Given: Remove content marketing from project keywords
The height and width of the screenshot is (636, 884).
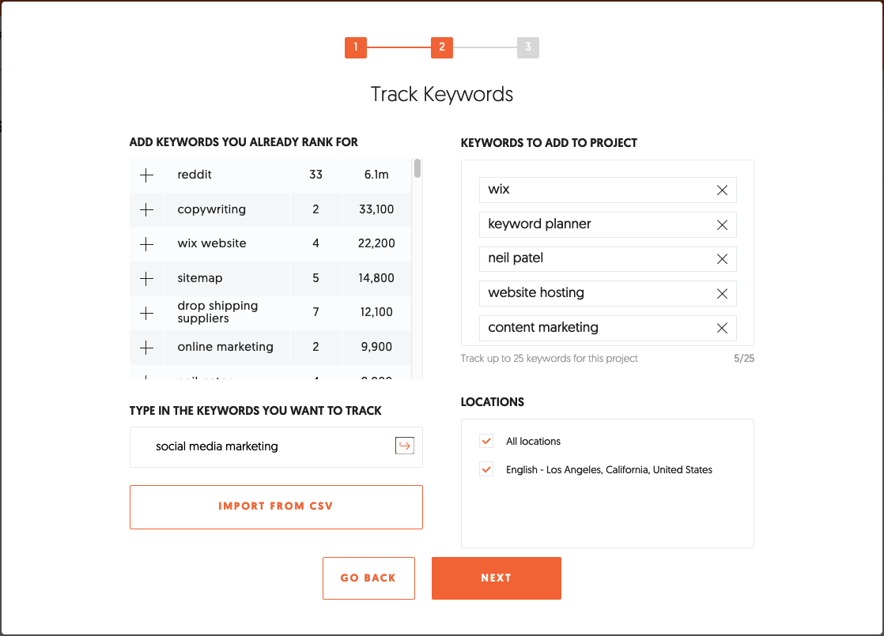Looking at the screenshot, I should pos(722,328).
